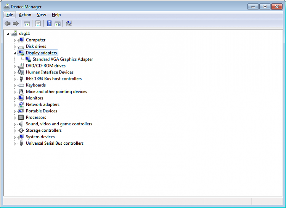
Task: Expand IEEE 1394 Bus host controllers node
Action: (x=15, y=79)
